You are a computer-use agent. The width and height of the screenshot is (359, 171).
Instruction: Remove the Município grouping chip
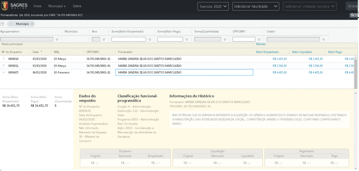pyautogui.click(x=32, y=24)
